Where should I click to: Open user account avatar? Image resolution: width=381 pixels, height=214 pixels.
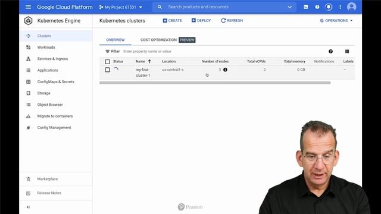point(351,7)
